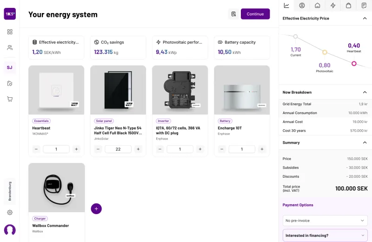Increase IQ7A inverter quantity
The height and width of the screenshot is (242, 372).
200,149
